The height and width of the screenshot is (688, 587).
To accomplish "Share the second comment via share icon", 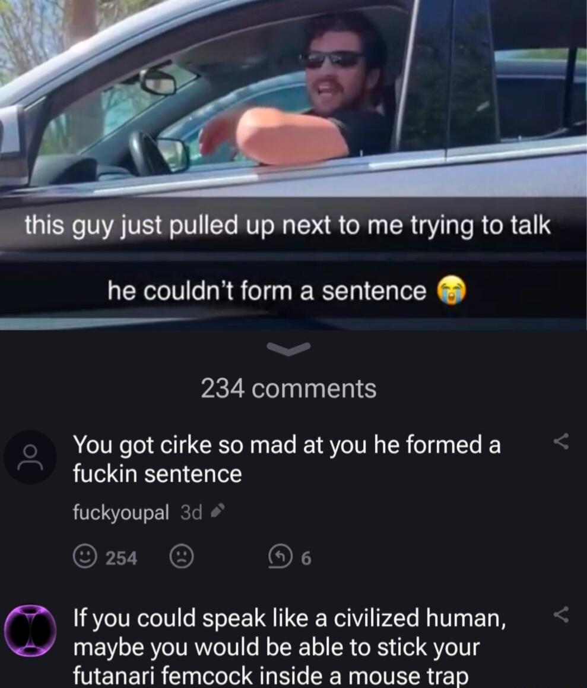I will pyautogui.click(x=561, y=614).
